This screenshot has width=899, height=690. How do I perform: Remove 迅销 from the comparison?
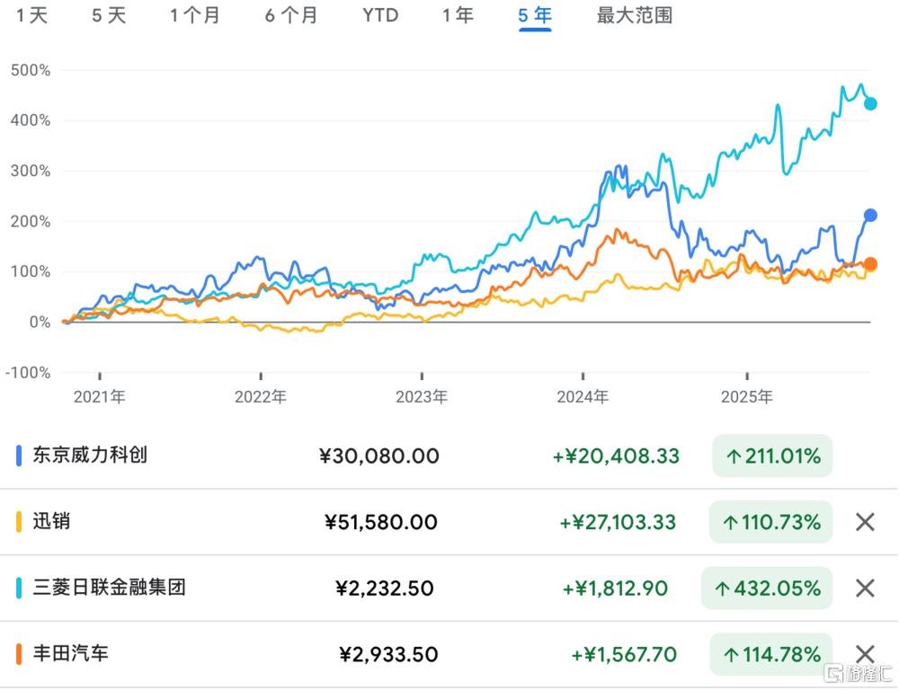864,522
